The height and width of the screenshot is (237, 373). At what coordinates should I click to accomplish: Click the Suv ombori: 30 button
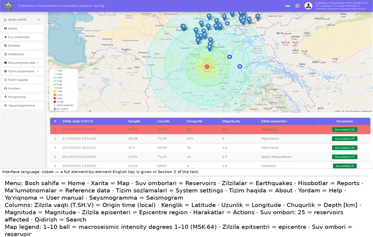[x=345, y=148]
